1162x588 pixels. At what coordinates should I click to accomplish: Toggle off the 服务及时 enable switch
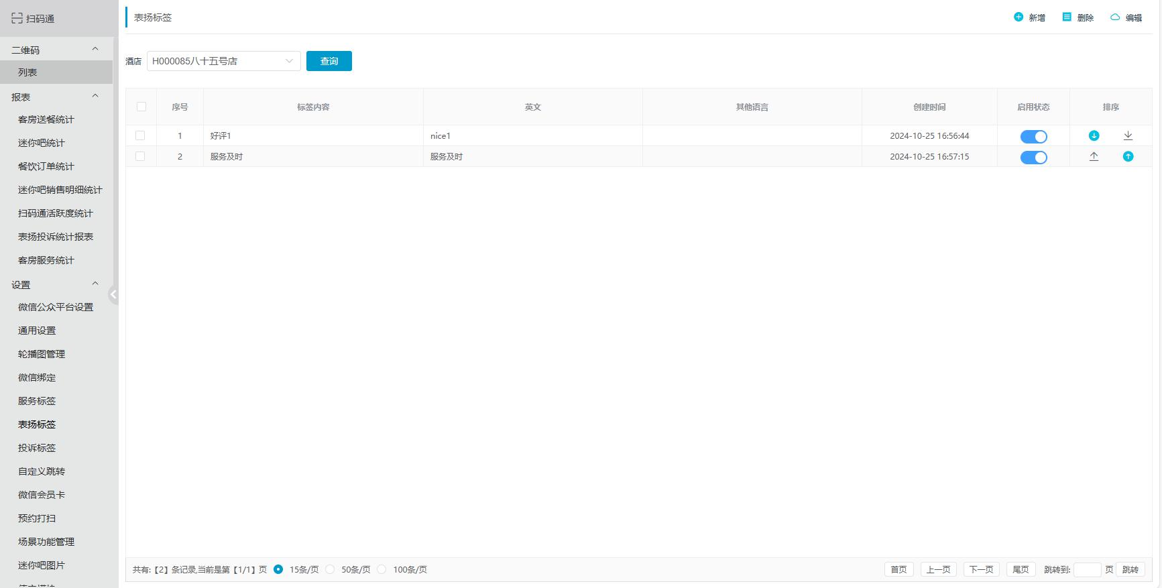point(1033,158)
